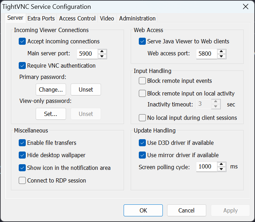Close the TightVNC configuration window
Viewport: 255px width, 222px height.
(245, 6)
